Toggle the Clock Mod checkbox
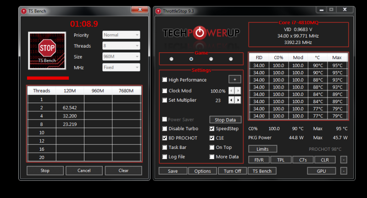Image resolution: width=367 pixels, height=198 pixels. pyautogui.click(x=165, y=91)
